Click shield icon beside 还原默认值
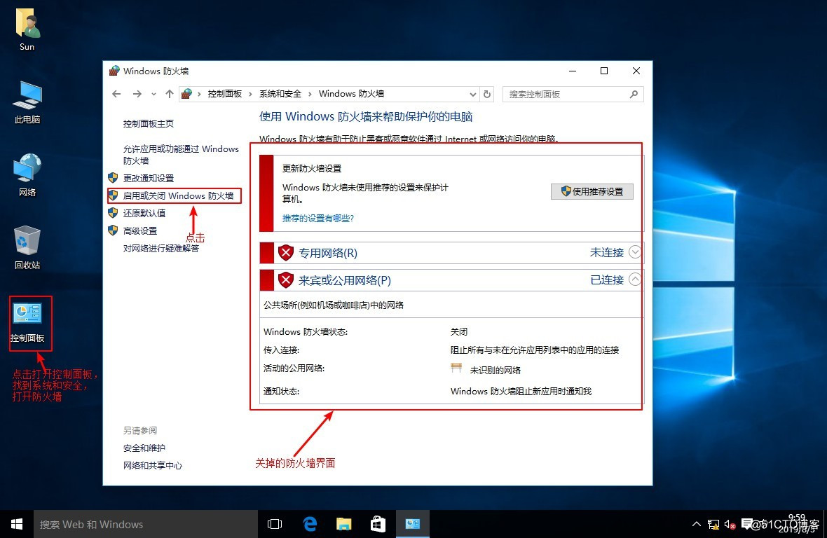This screenshot has height=538, width=827. [113, 213]
